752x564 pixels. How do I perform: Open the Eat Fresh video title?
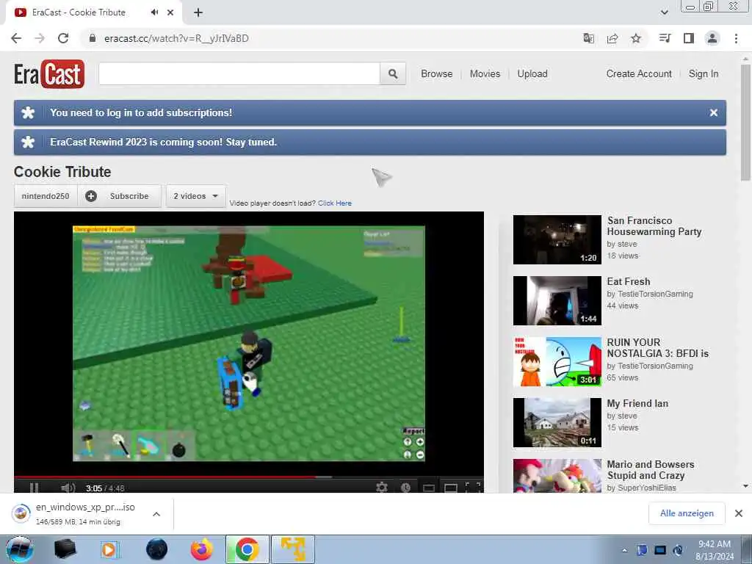coord(629,281)
